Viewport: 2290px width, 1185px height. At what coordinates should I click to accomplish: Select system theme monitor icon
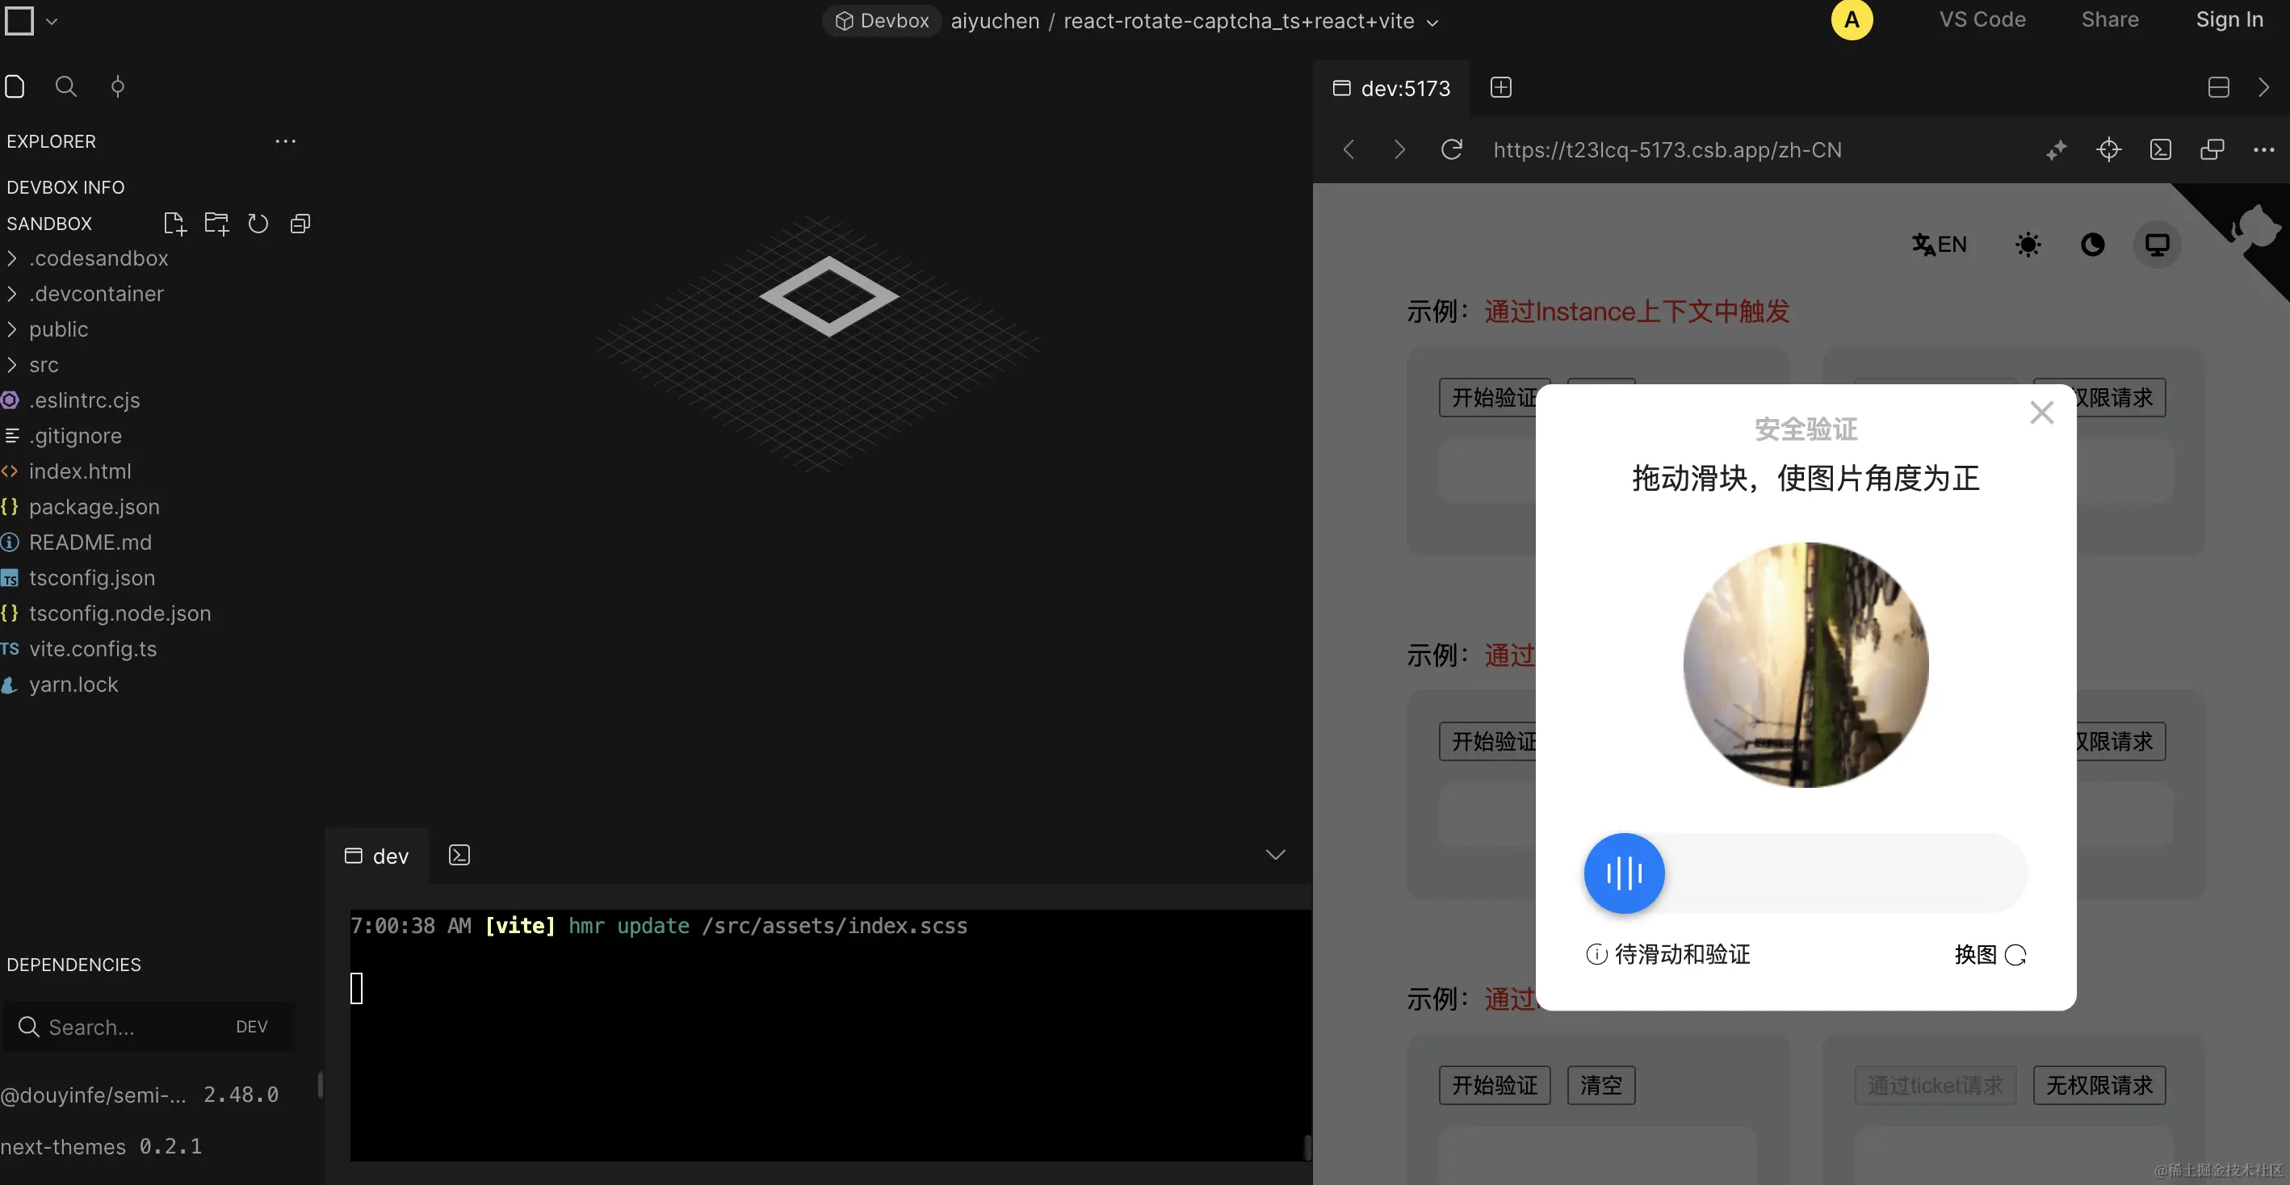(2158, 245)
